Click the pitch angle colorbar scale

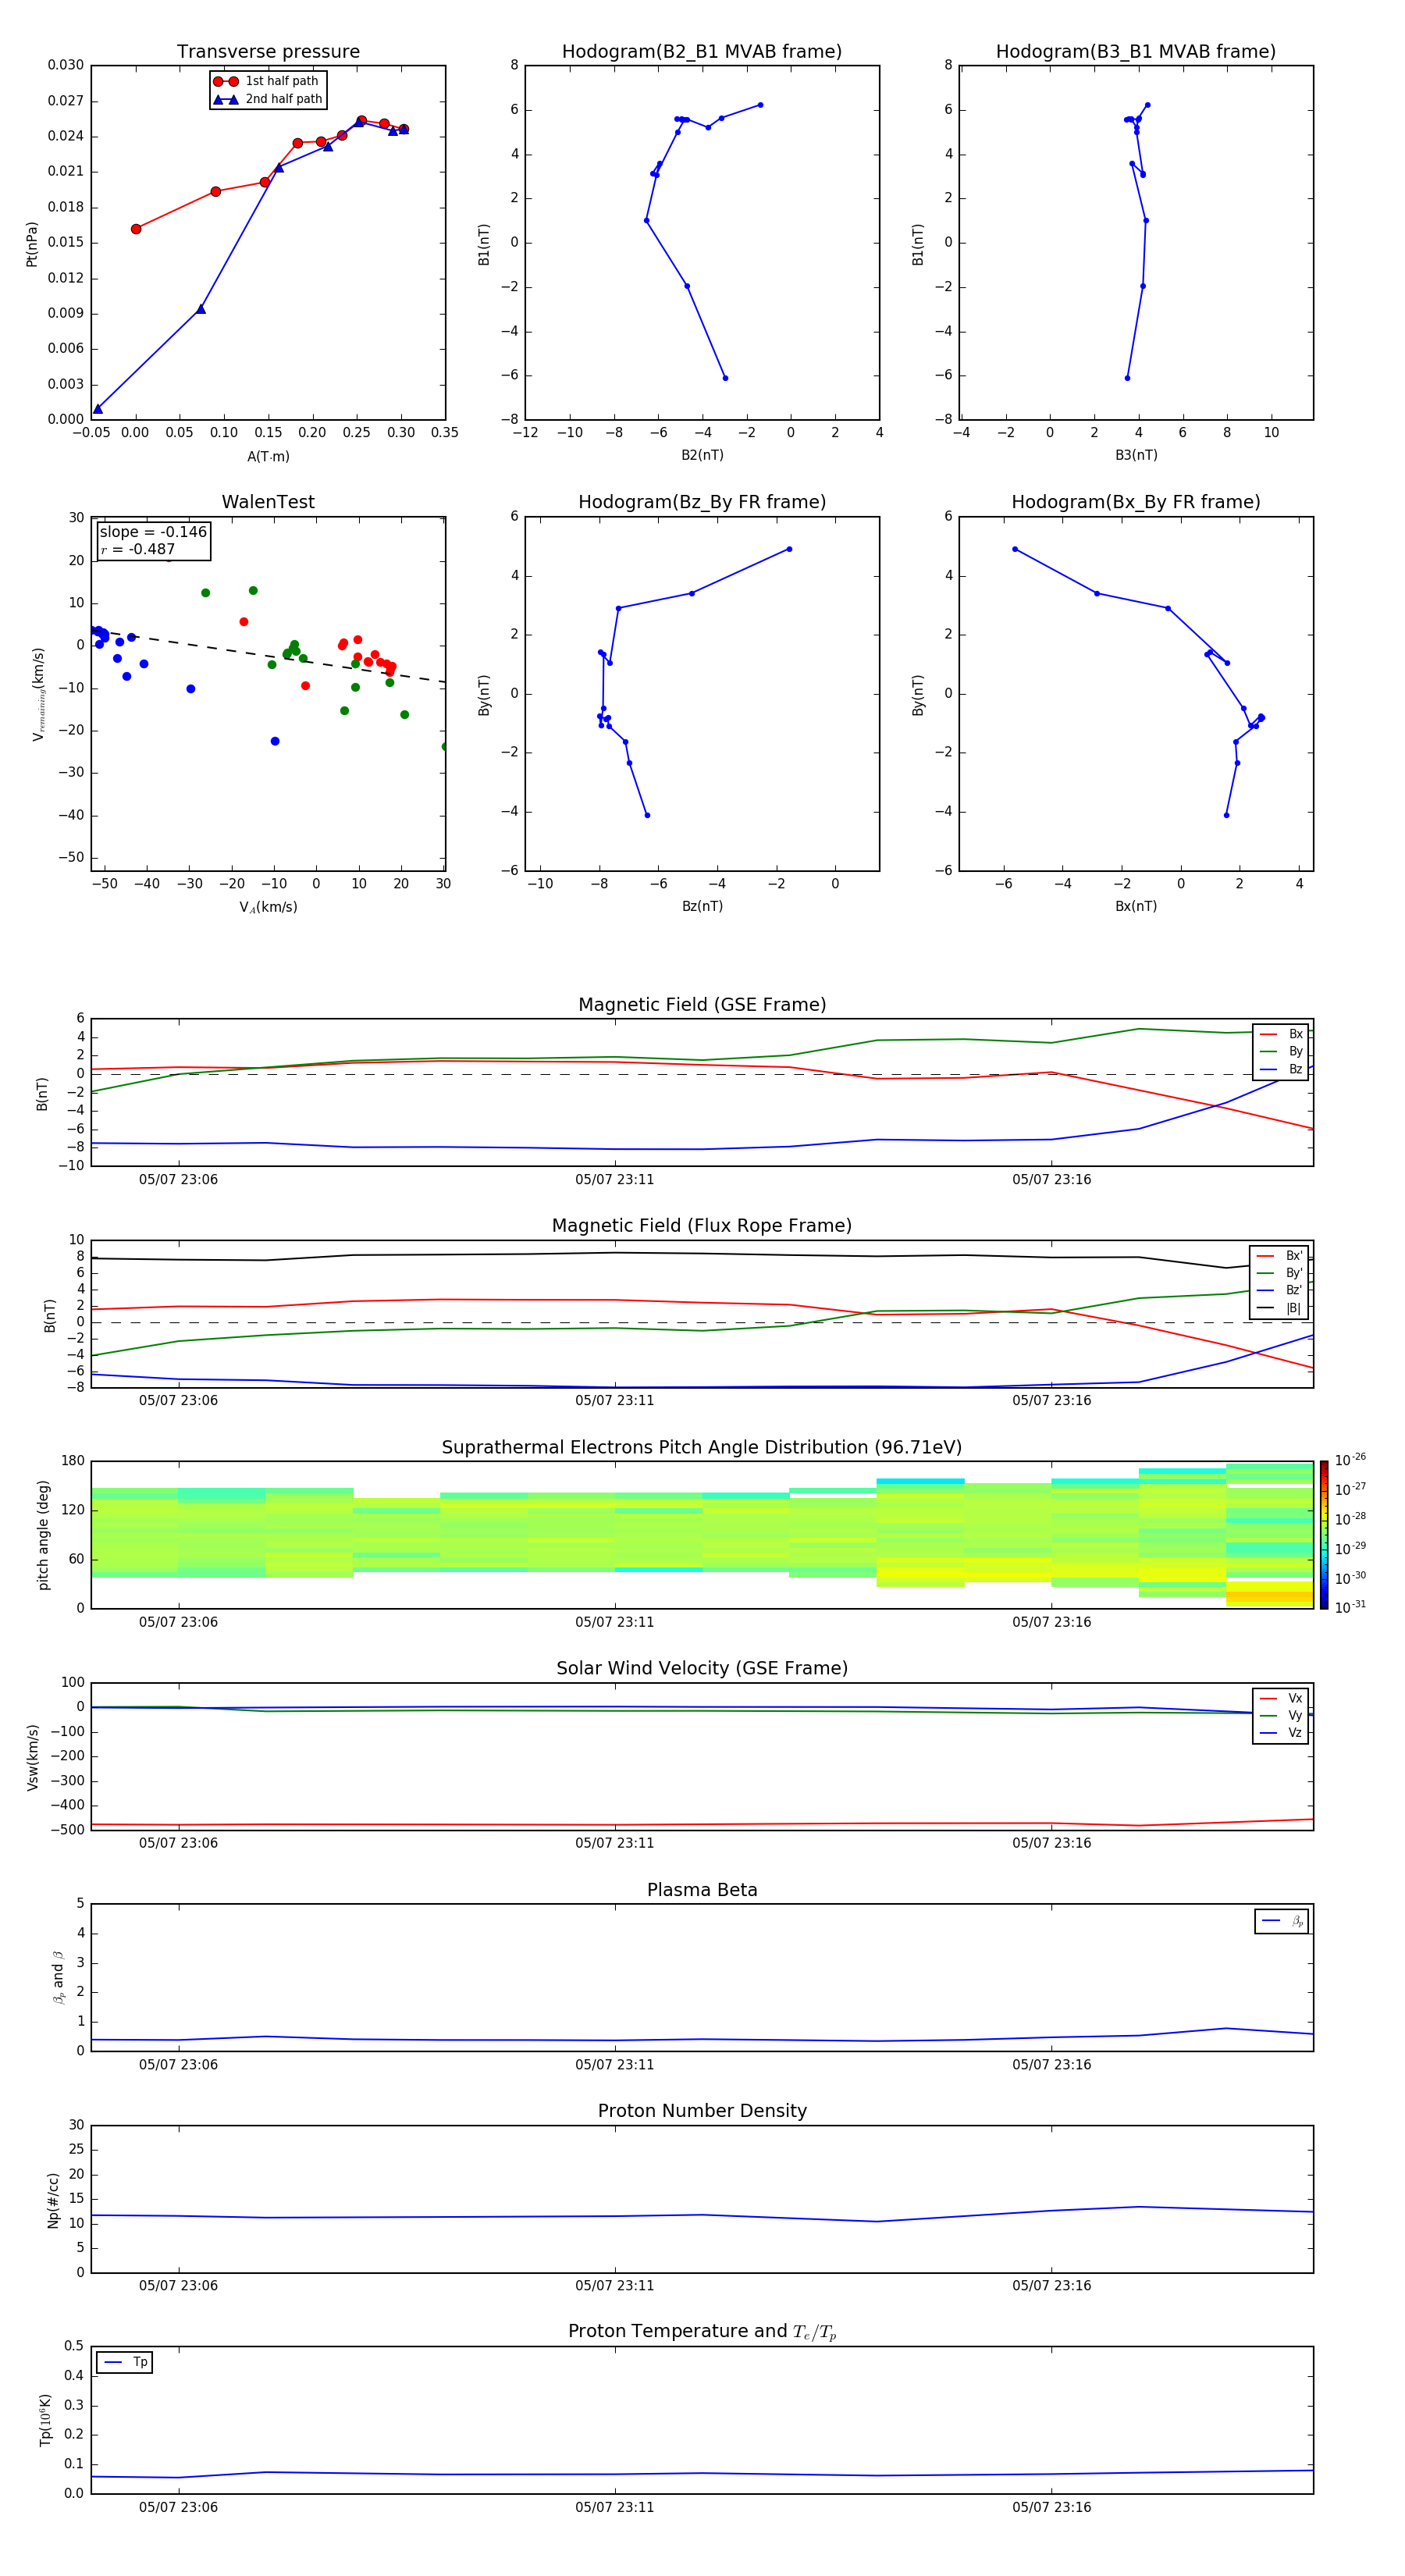pos(1324,1535)
